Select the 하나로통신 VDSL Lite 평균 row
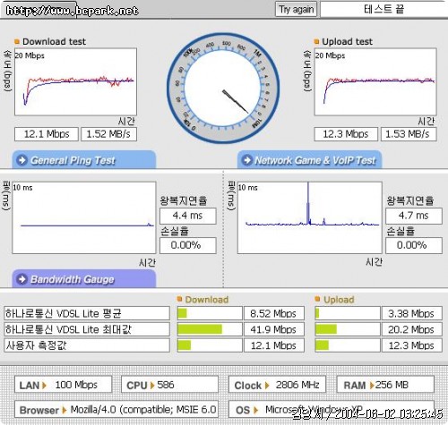Viewport: 448px width, 425px height. point(87,313)
